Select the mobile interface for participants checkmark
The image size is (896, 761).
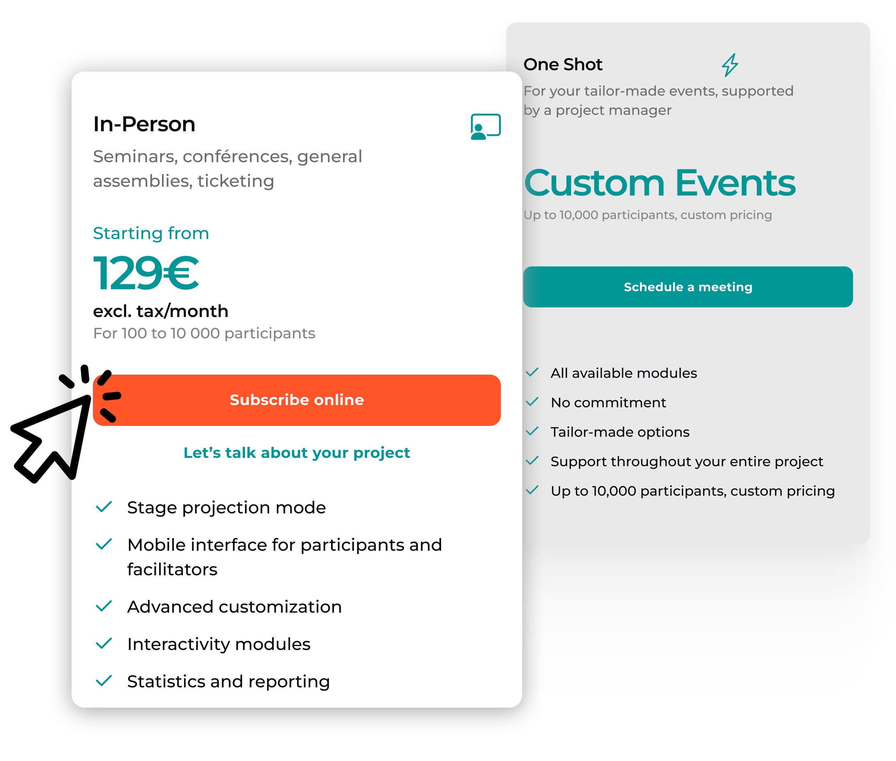pyautogui.click(x=104, y=544)
